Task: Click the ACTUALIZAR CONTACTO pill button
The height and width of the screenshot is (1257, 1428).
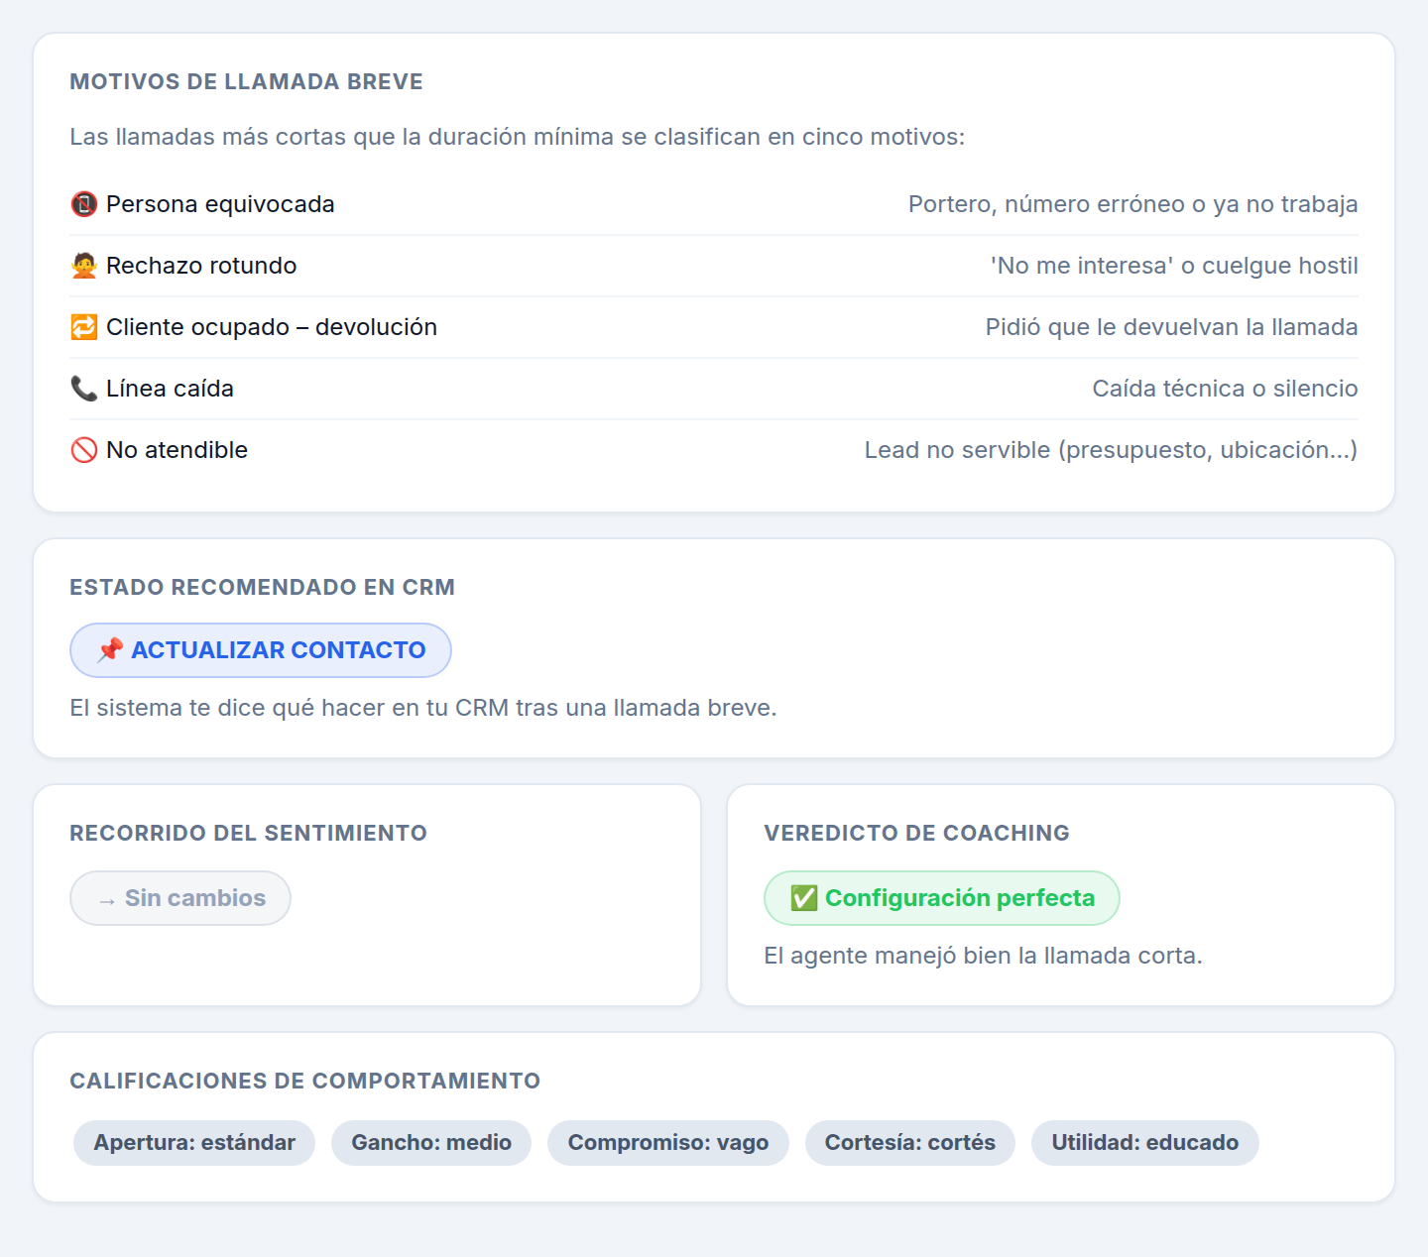Action: click(261, 650)
